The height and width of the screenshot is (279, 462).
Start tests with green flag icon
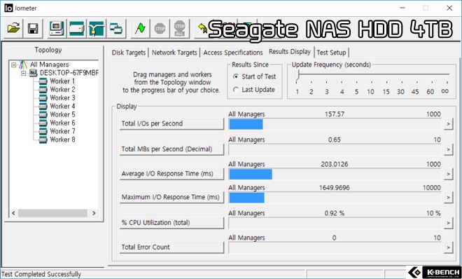(x=140, y=29)
